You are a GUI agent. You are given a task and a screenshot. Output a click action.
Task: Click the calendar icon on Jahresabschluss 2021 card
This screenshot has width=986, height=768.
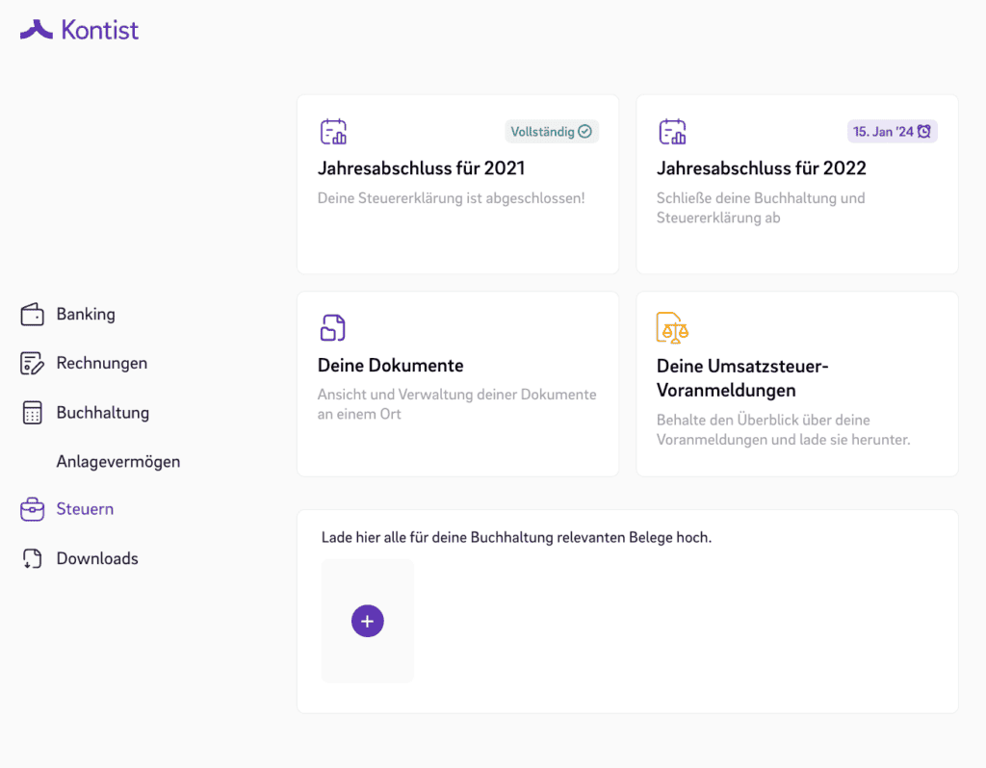(331, 131)
